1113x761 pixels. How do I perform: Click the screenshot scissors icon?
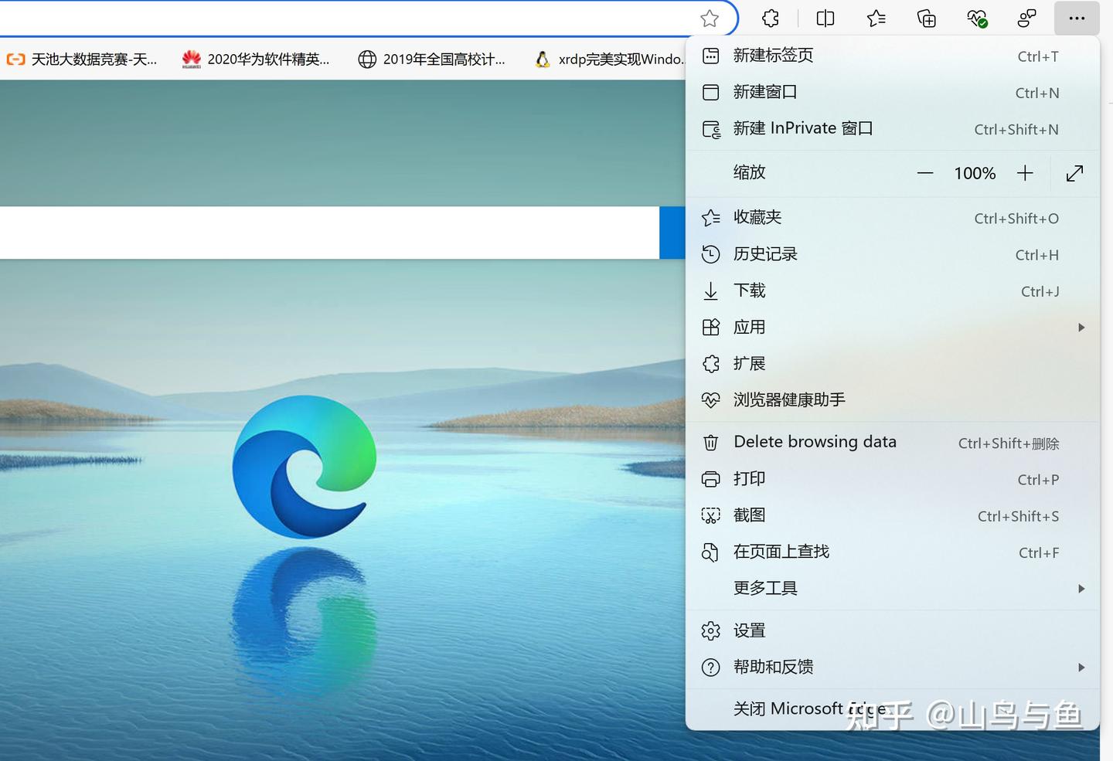[x=710, y=515]
